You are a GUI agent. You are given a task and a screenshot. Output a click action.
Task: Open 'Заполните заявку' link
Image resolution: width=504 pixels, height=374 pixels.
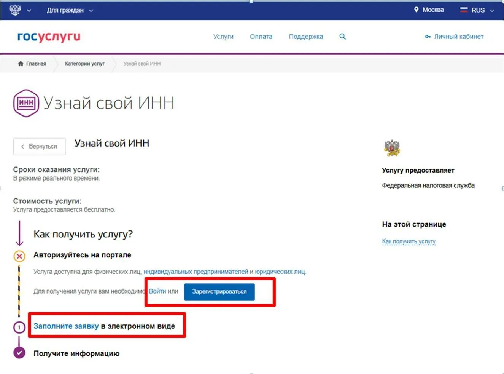[66, 326]
